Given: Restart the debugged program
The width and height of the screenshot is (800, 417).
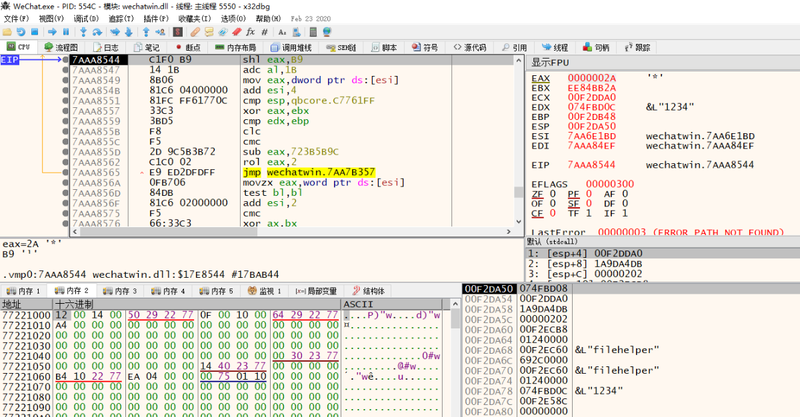Looking at the screenshot, I should 21,32.
